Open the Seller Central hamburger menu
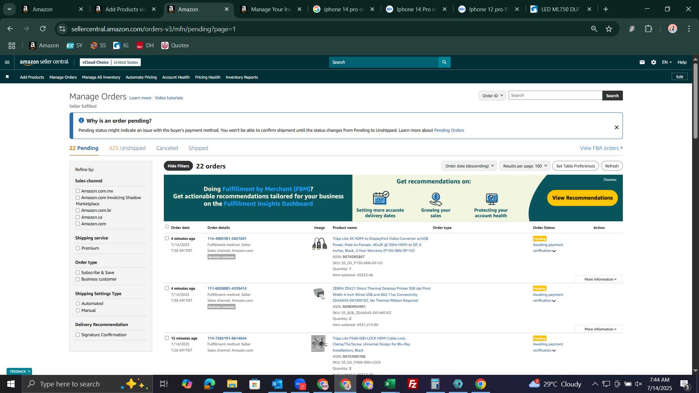699x393 pixels. click(7, 62)
